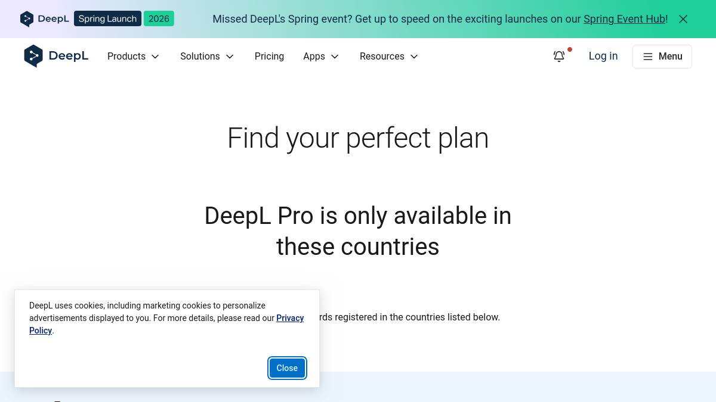Close the cookie notice
Image resolution: width=716 pixels, height=402 pixels.
tap(287, 368)
